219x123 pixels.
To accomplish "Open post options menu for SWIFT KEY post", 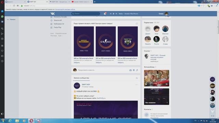I will [x=137, y=85].
